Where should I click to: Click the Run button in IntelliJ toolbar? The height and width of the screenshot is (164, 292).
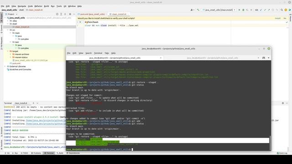(239, 10)
